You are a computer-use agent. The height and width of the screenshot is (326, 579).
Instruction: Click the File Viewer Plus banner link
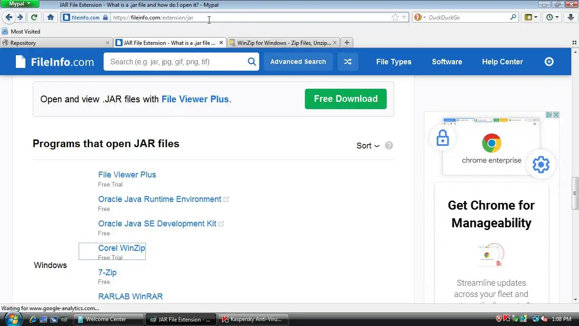tap(195, 99)
